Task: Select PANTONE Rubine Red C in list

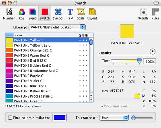Action: click(x=47, y=66)
